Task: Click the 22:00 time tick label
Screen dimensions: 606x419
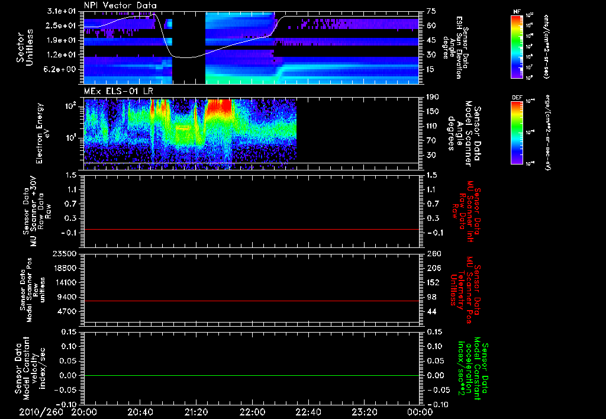Action: 252,412
